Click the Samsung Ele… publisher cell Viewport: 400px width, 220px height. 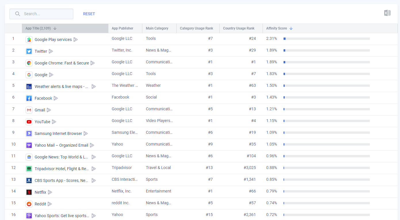[x=125, y=132]
